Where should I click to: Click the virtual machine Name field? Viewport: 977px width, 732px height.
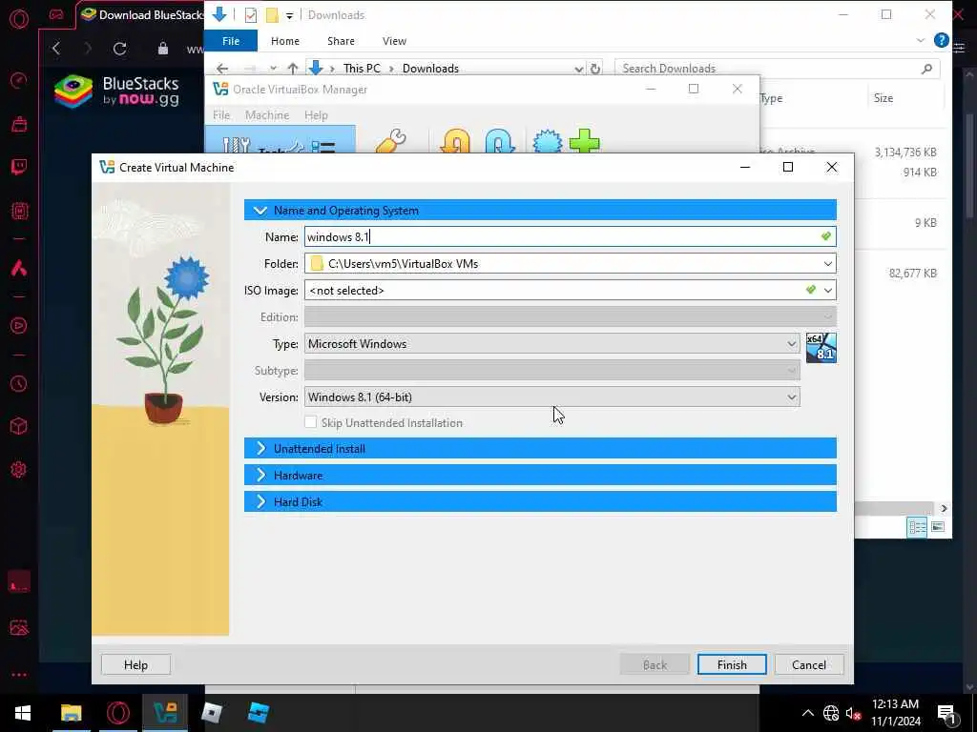click(x=570, y=236)
